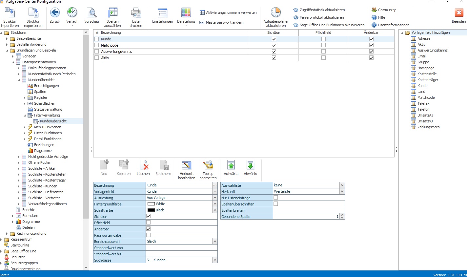Select Telefon template field in list

click(x=423, y=109)
